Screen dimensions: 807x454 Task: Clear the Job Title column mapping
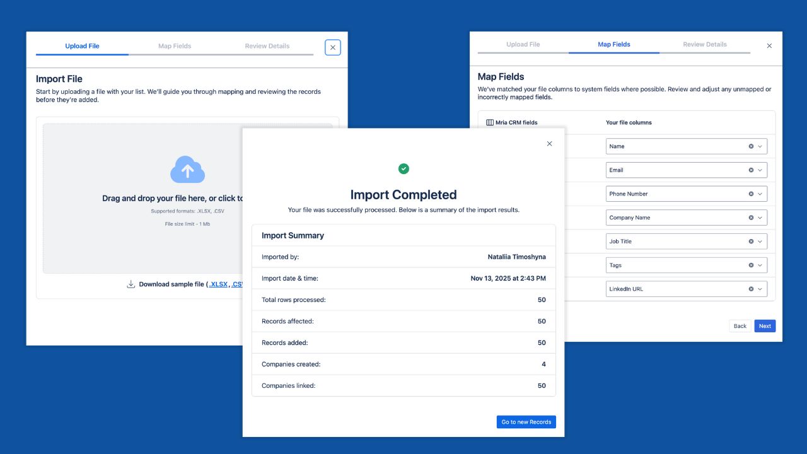(751, 242)
